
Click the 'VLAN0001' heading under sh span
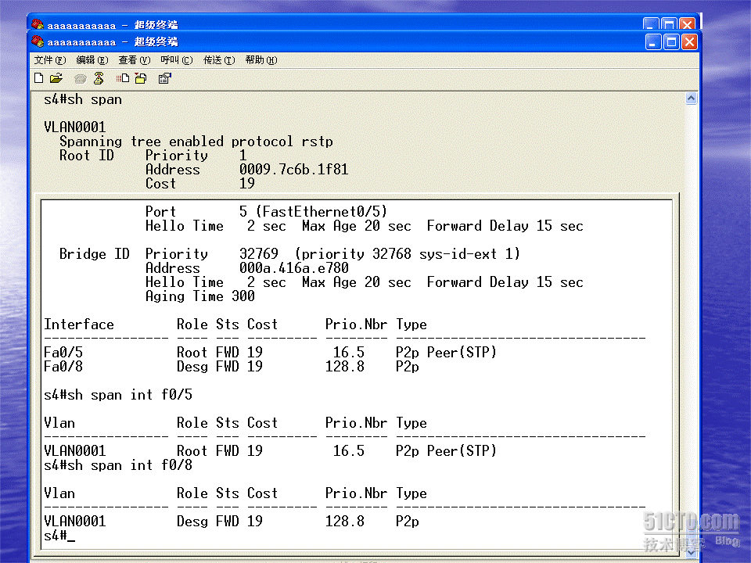point(75,127)
